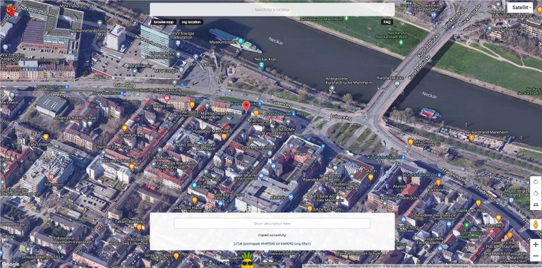Select the Museumsschiff teal map marker

click(x=241, y=41)
